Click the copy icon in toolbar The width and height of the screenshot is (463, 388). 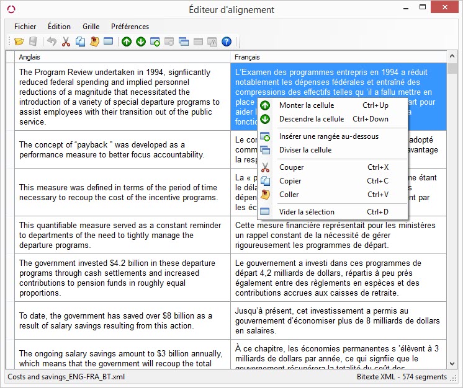pyautogui.click(x=80, y=42)
